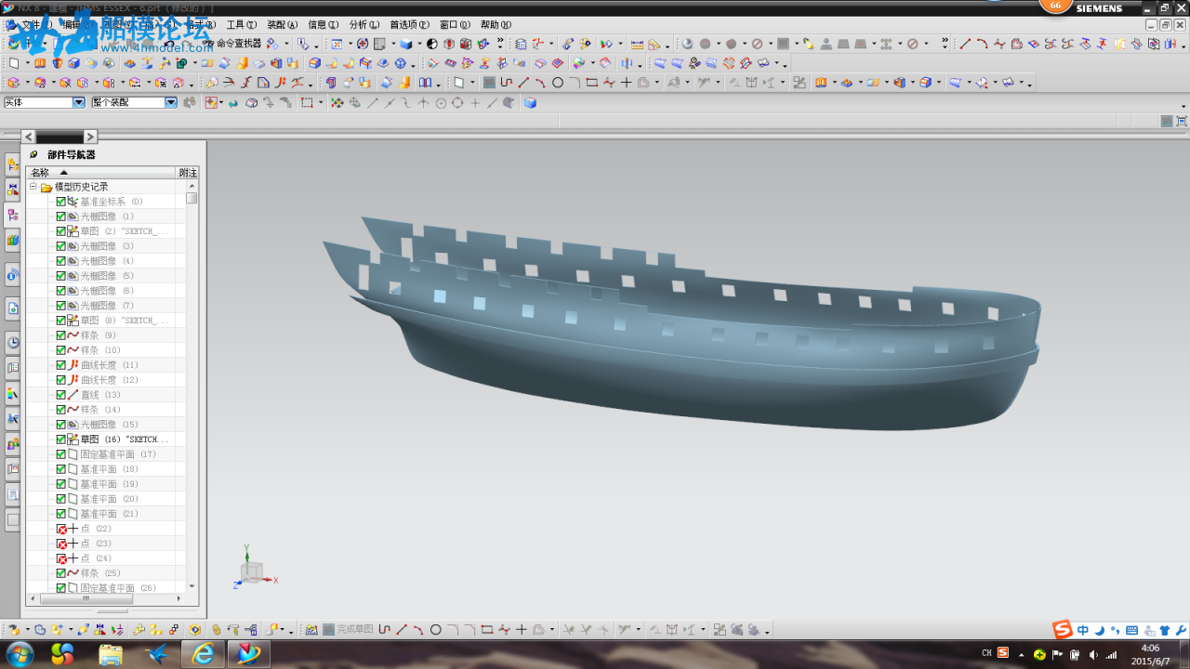The height and width of the screenshot is (669, 1190).
Task: Expand the top toolbar overflow chevron right
Action: [945, 44]
